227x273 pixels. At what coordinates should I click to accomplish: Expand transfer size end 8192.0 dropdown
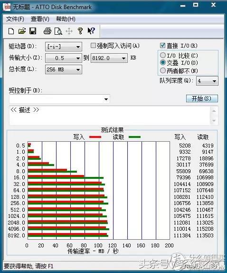tap(123, 58)
